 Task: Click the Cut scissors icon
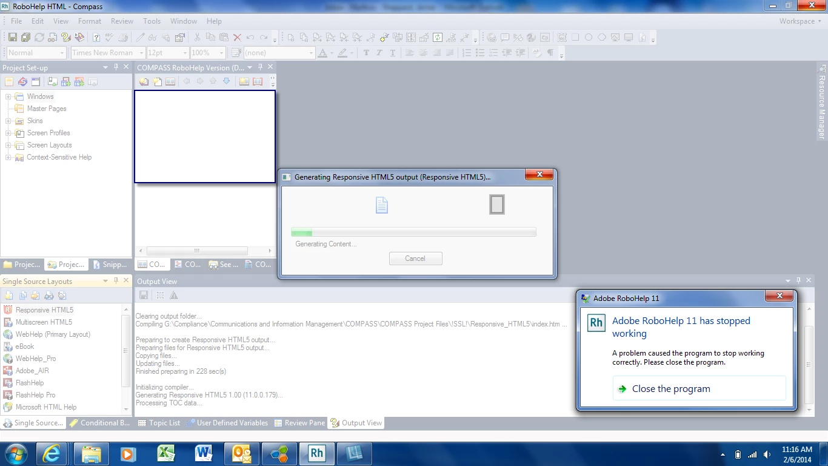click(x=197, y=37)
